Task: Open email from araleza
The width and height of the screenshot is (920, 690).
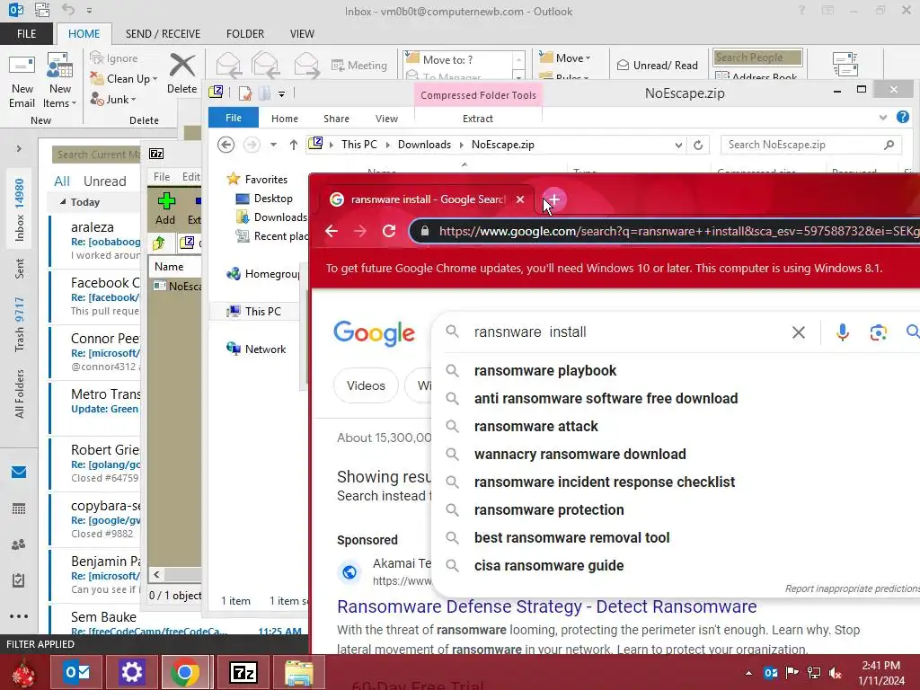Action: [x=95, y=241]
